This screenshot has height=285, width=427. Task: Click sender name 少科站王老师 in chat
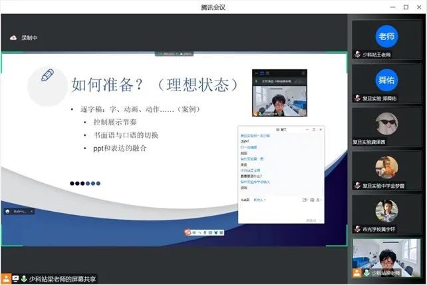click(250, 170)
